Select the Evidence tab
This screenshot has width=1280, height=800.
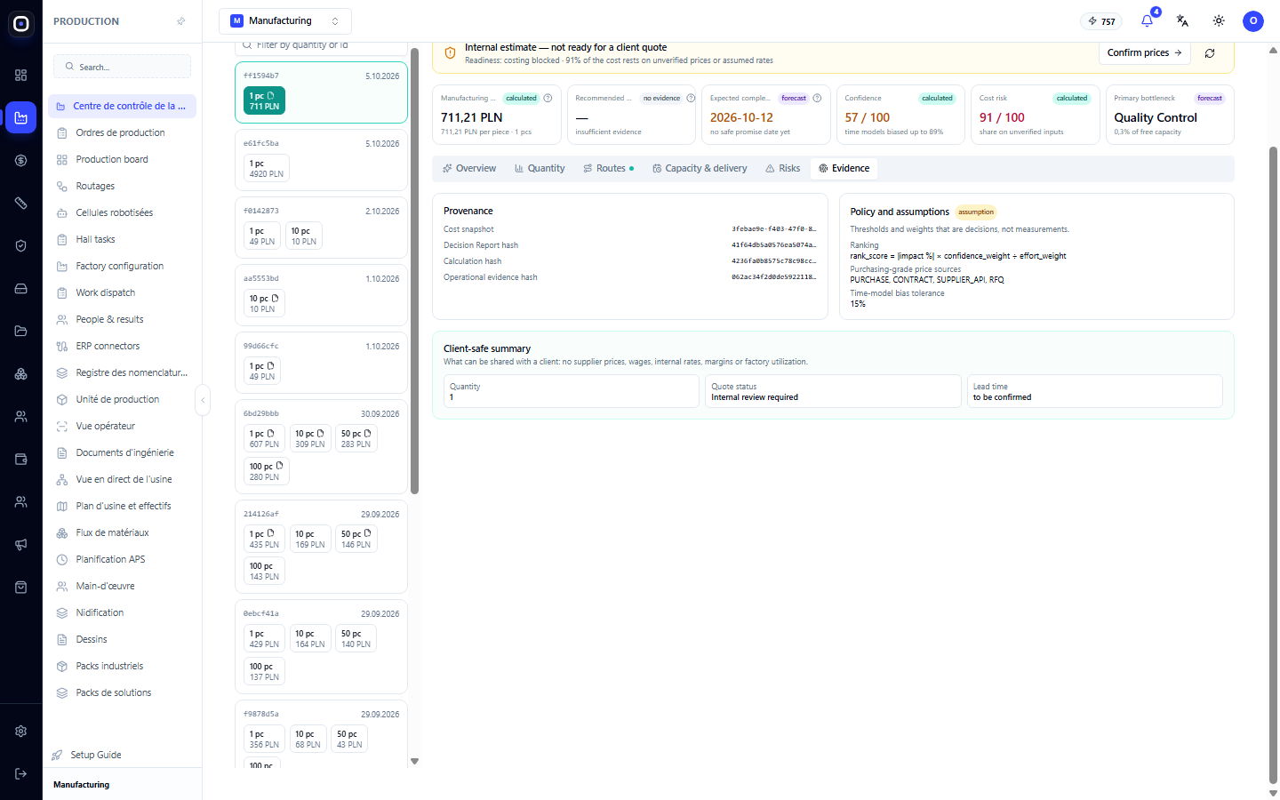point(844,168)
